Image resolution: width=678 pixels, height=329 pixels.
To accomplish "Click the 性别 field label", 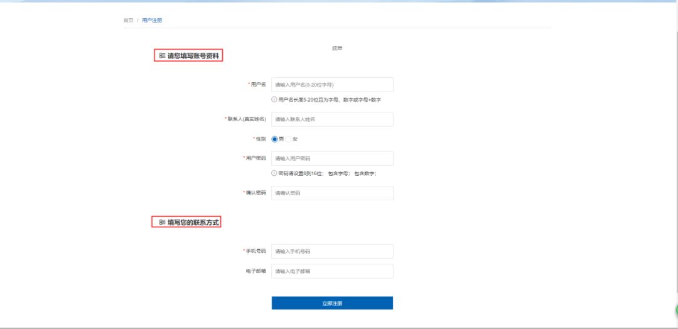I will point(259,139).
